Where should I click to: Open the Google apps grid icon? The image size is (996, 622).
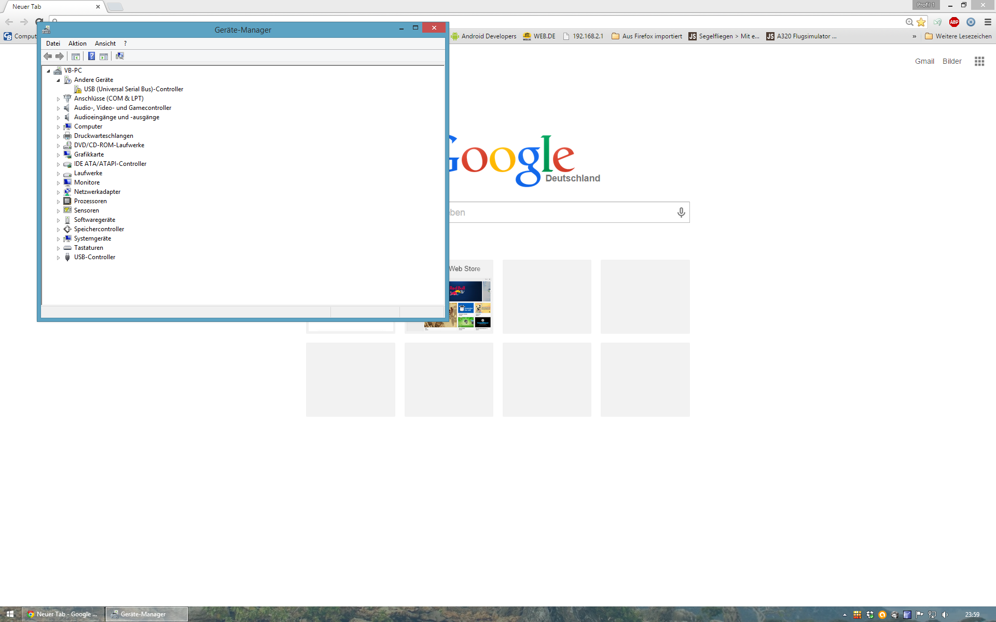click(x=979, y=61)
